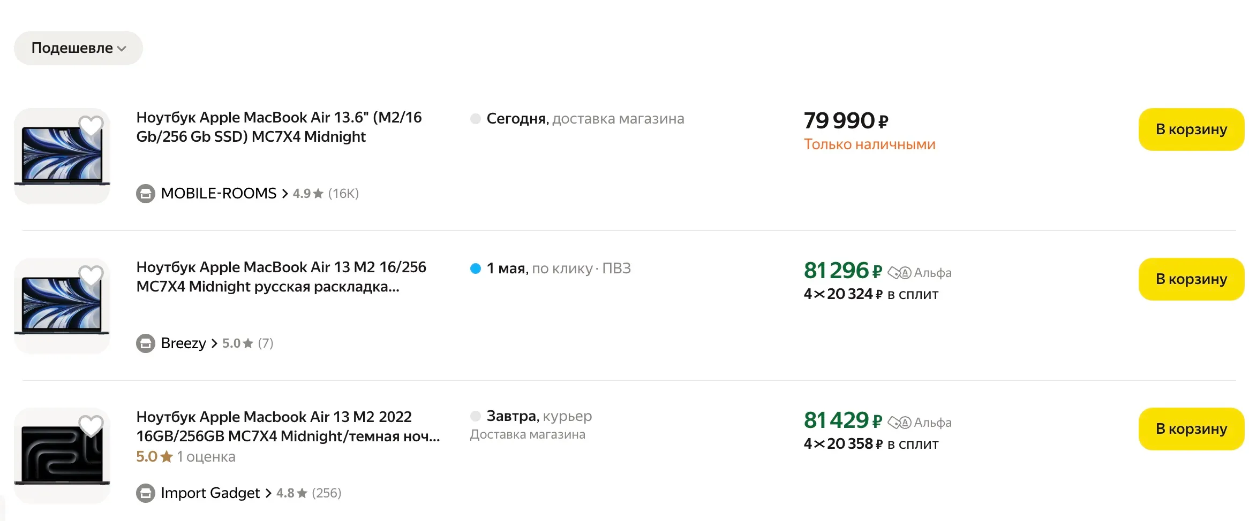Click the 5.0 star rating on third listing
This screenshot has width=1249, height=521.
pyautogui.click(x=154, y=457)
